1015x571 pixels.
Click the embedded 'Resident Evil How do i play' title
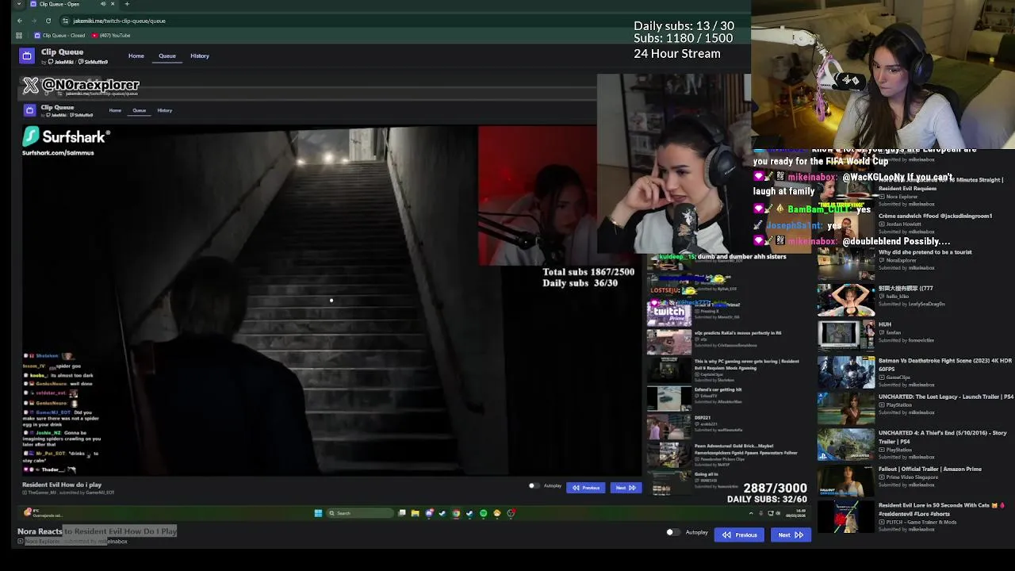pos(62,485)
